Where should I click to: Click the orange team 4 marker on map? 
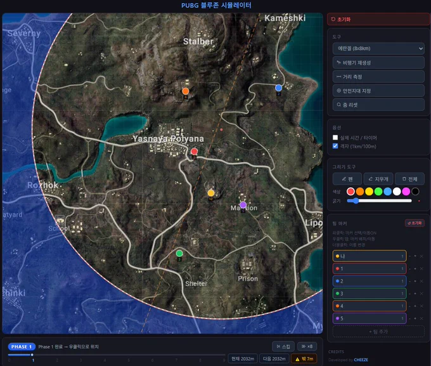tap(186, 91)
